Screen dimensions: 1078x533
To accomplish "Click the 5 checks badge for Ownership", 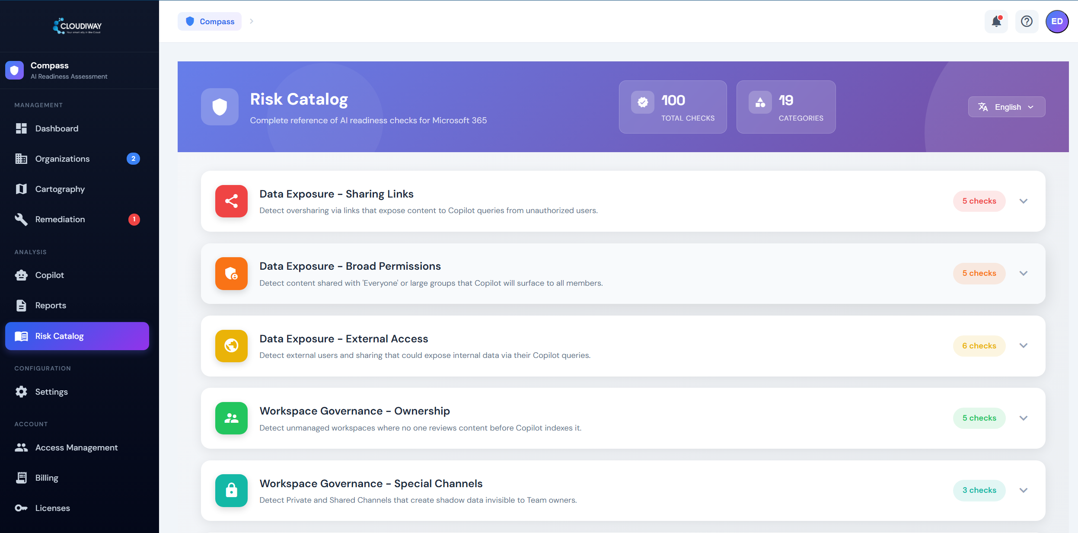I will pyautogui.click(x=979, y=418).
